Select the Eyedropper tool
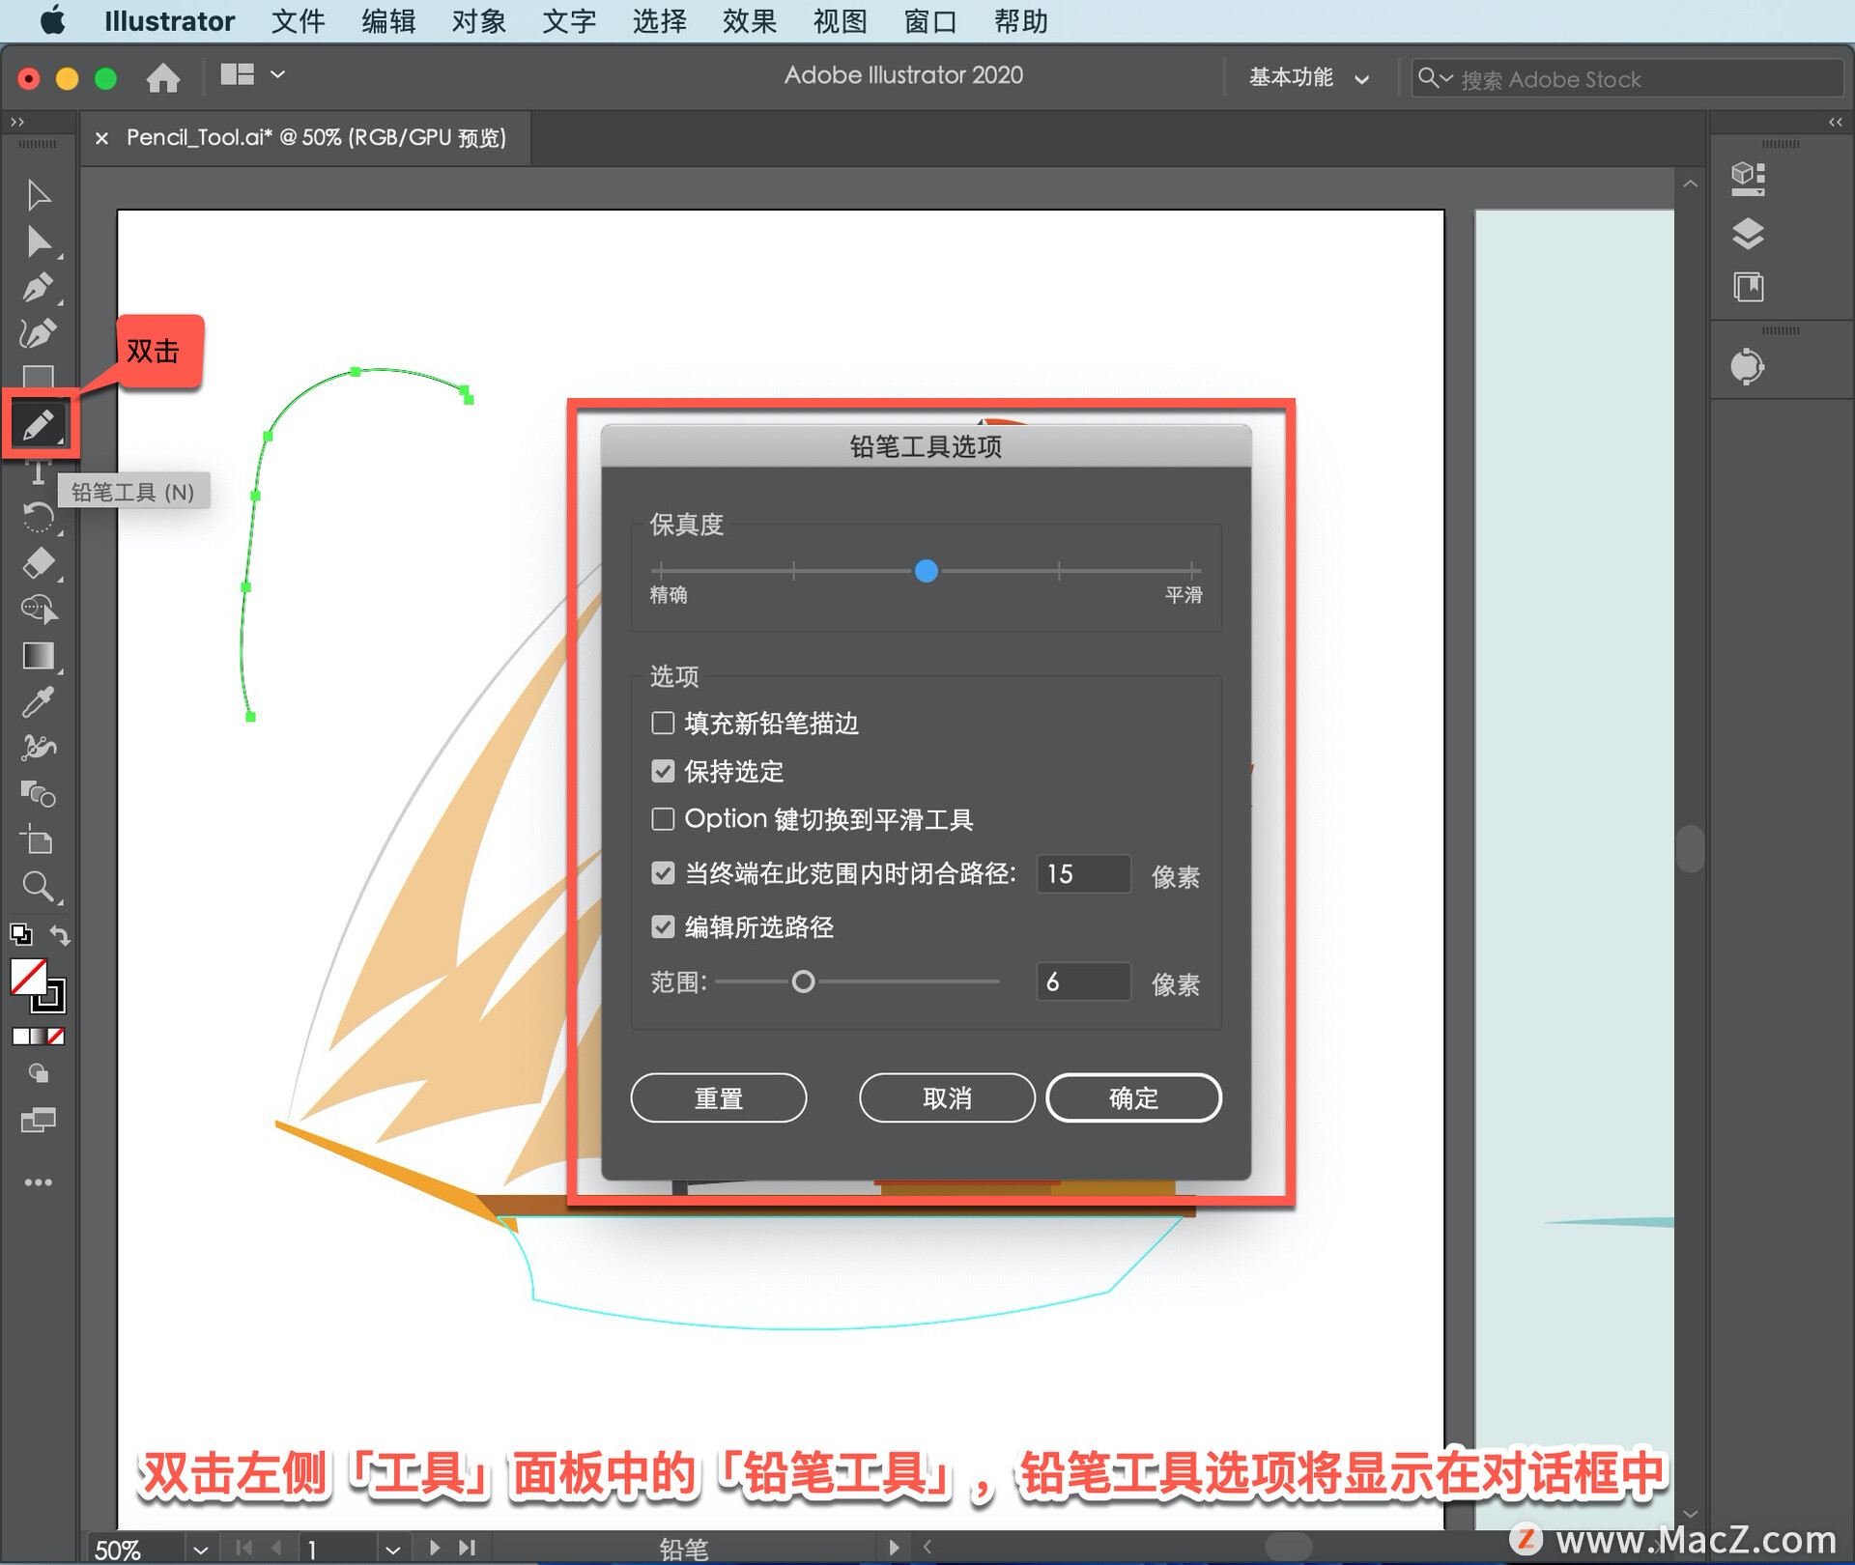Screen dimensions: 1855x1565 [x=39, y=702]
